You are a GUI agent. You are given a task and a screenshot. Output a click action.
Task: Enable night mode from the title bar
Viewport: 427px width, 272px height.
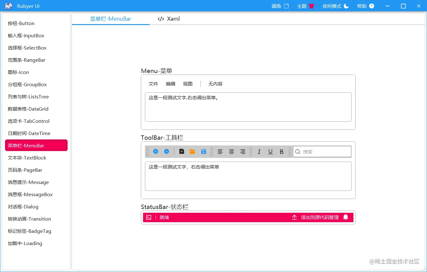point(335,6)
